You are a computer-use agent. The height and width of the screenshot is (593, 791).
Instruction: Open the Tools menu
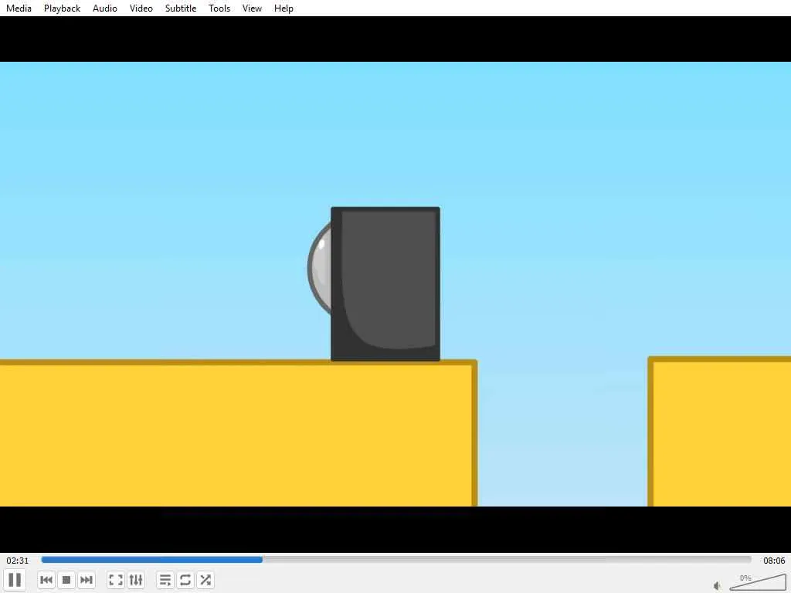[x=219, y=8]
